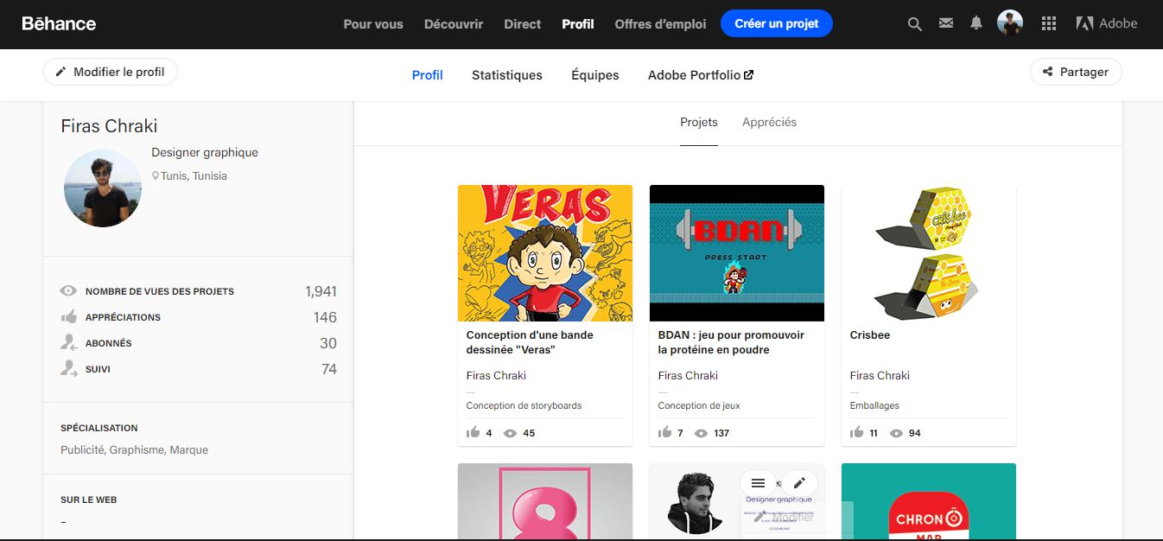Switch to the Statistiques tab
This screenshot has height=541, width=1163.
[507, 75]
